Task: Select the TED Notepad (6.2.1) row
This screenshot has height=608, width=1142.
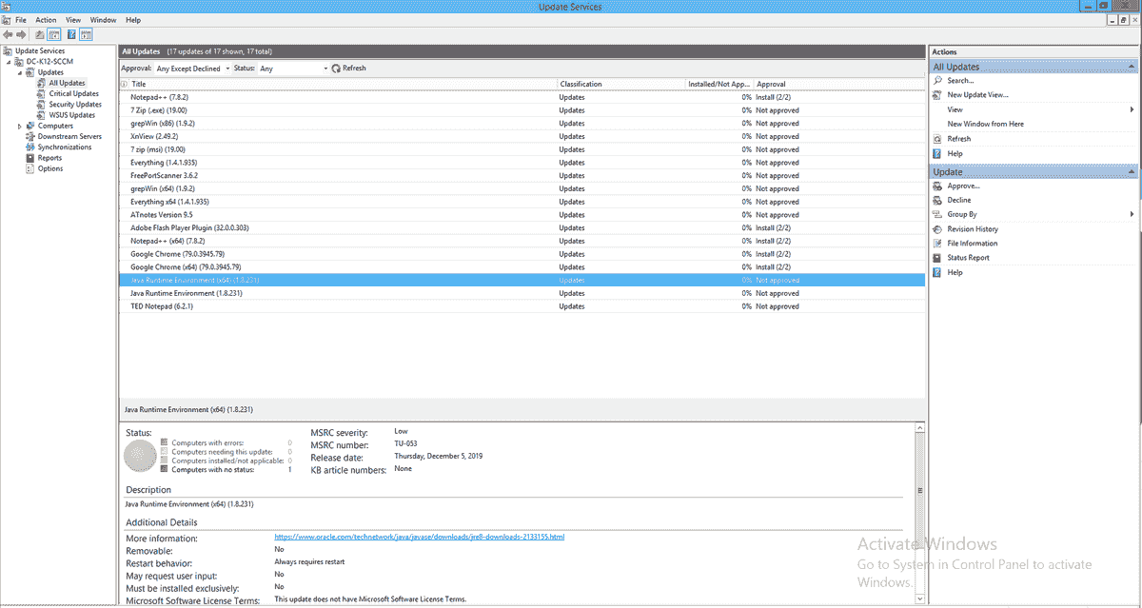Action: (x=522, y=306)
